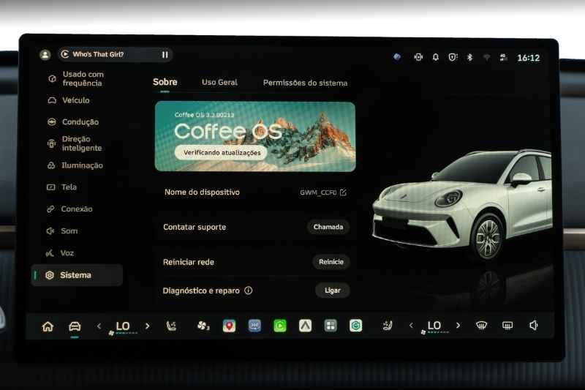Pause the song Who's That Girl?
Image resolution: width=585 pixels, height=390 pixels.
(x=165, y=55)
